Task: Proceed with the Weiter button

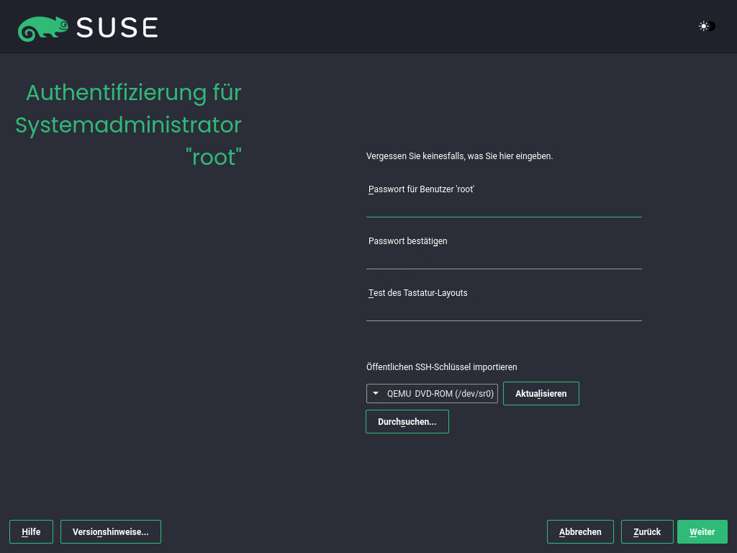Action: tap(702, 532)
